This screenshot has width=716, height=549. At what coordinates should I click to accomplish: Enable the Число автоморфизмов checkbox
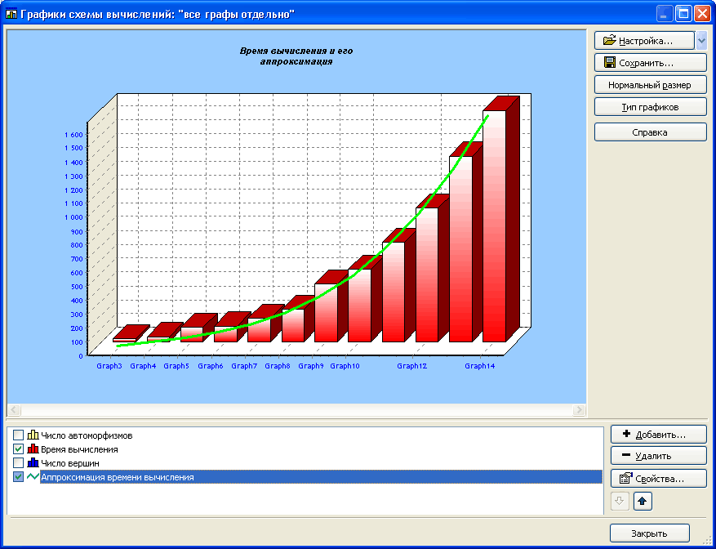tap(18, 435)
